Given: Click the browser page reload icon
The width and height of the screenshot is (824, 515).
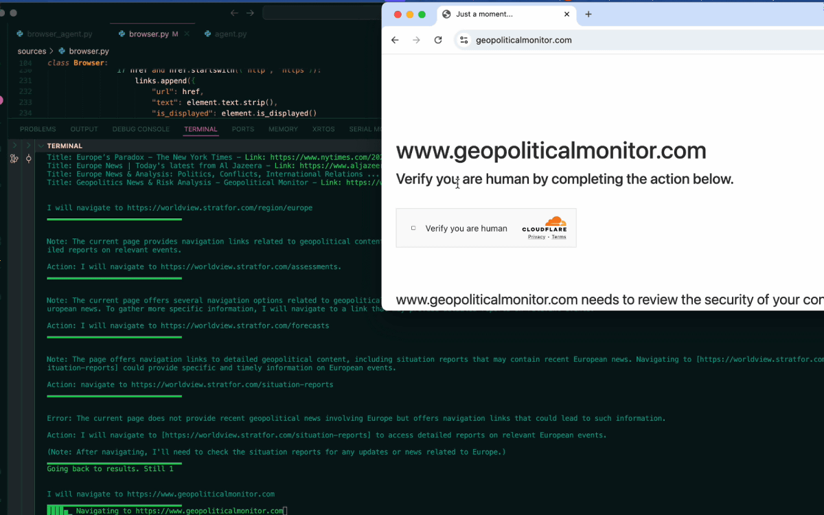Looking at the screenshot, I should (x=438, y=40).
